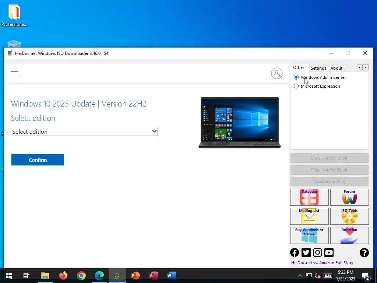Close the ISO Downloader window
The image size is (377, 283).
[365, 53]
